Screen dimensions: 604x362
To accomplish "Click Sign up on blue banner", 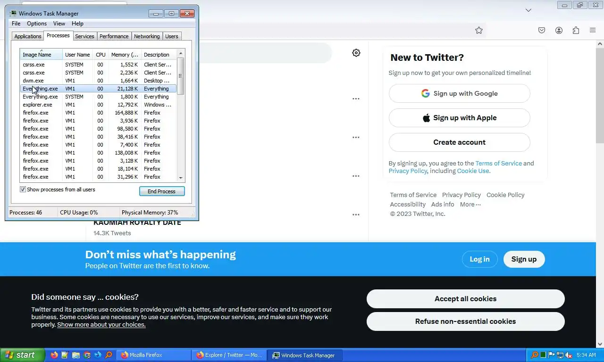I will [524, 259].
